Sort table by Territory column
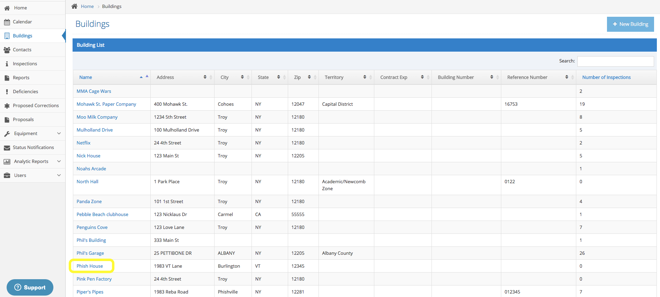The height and width of the screenshot is (297, 660). coord(346,77)
